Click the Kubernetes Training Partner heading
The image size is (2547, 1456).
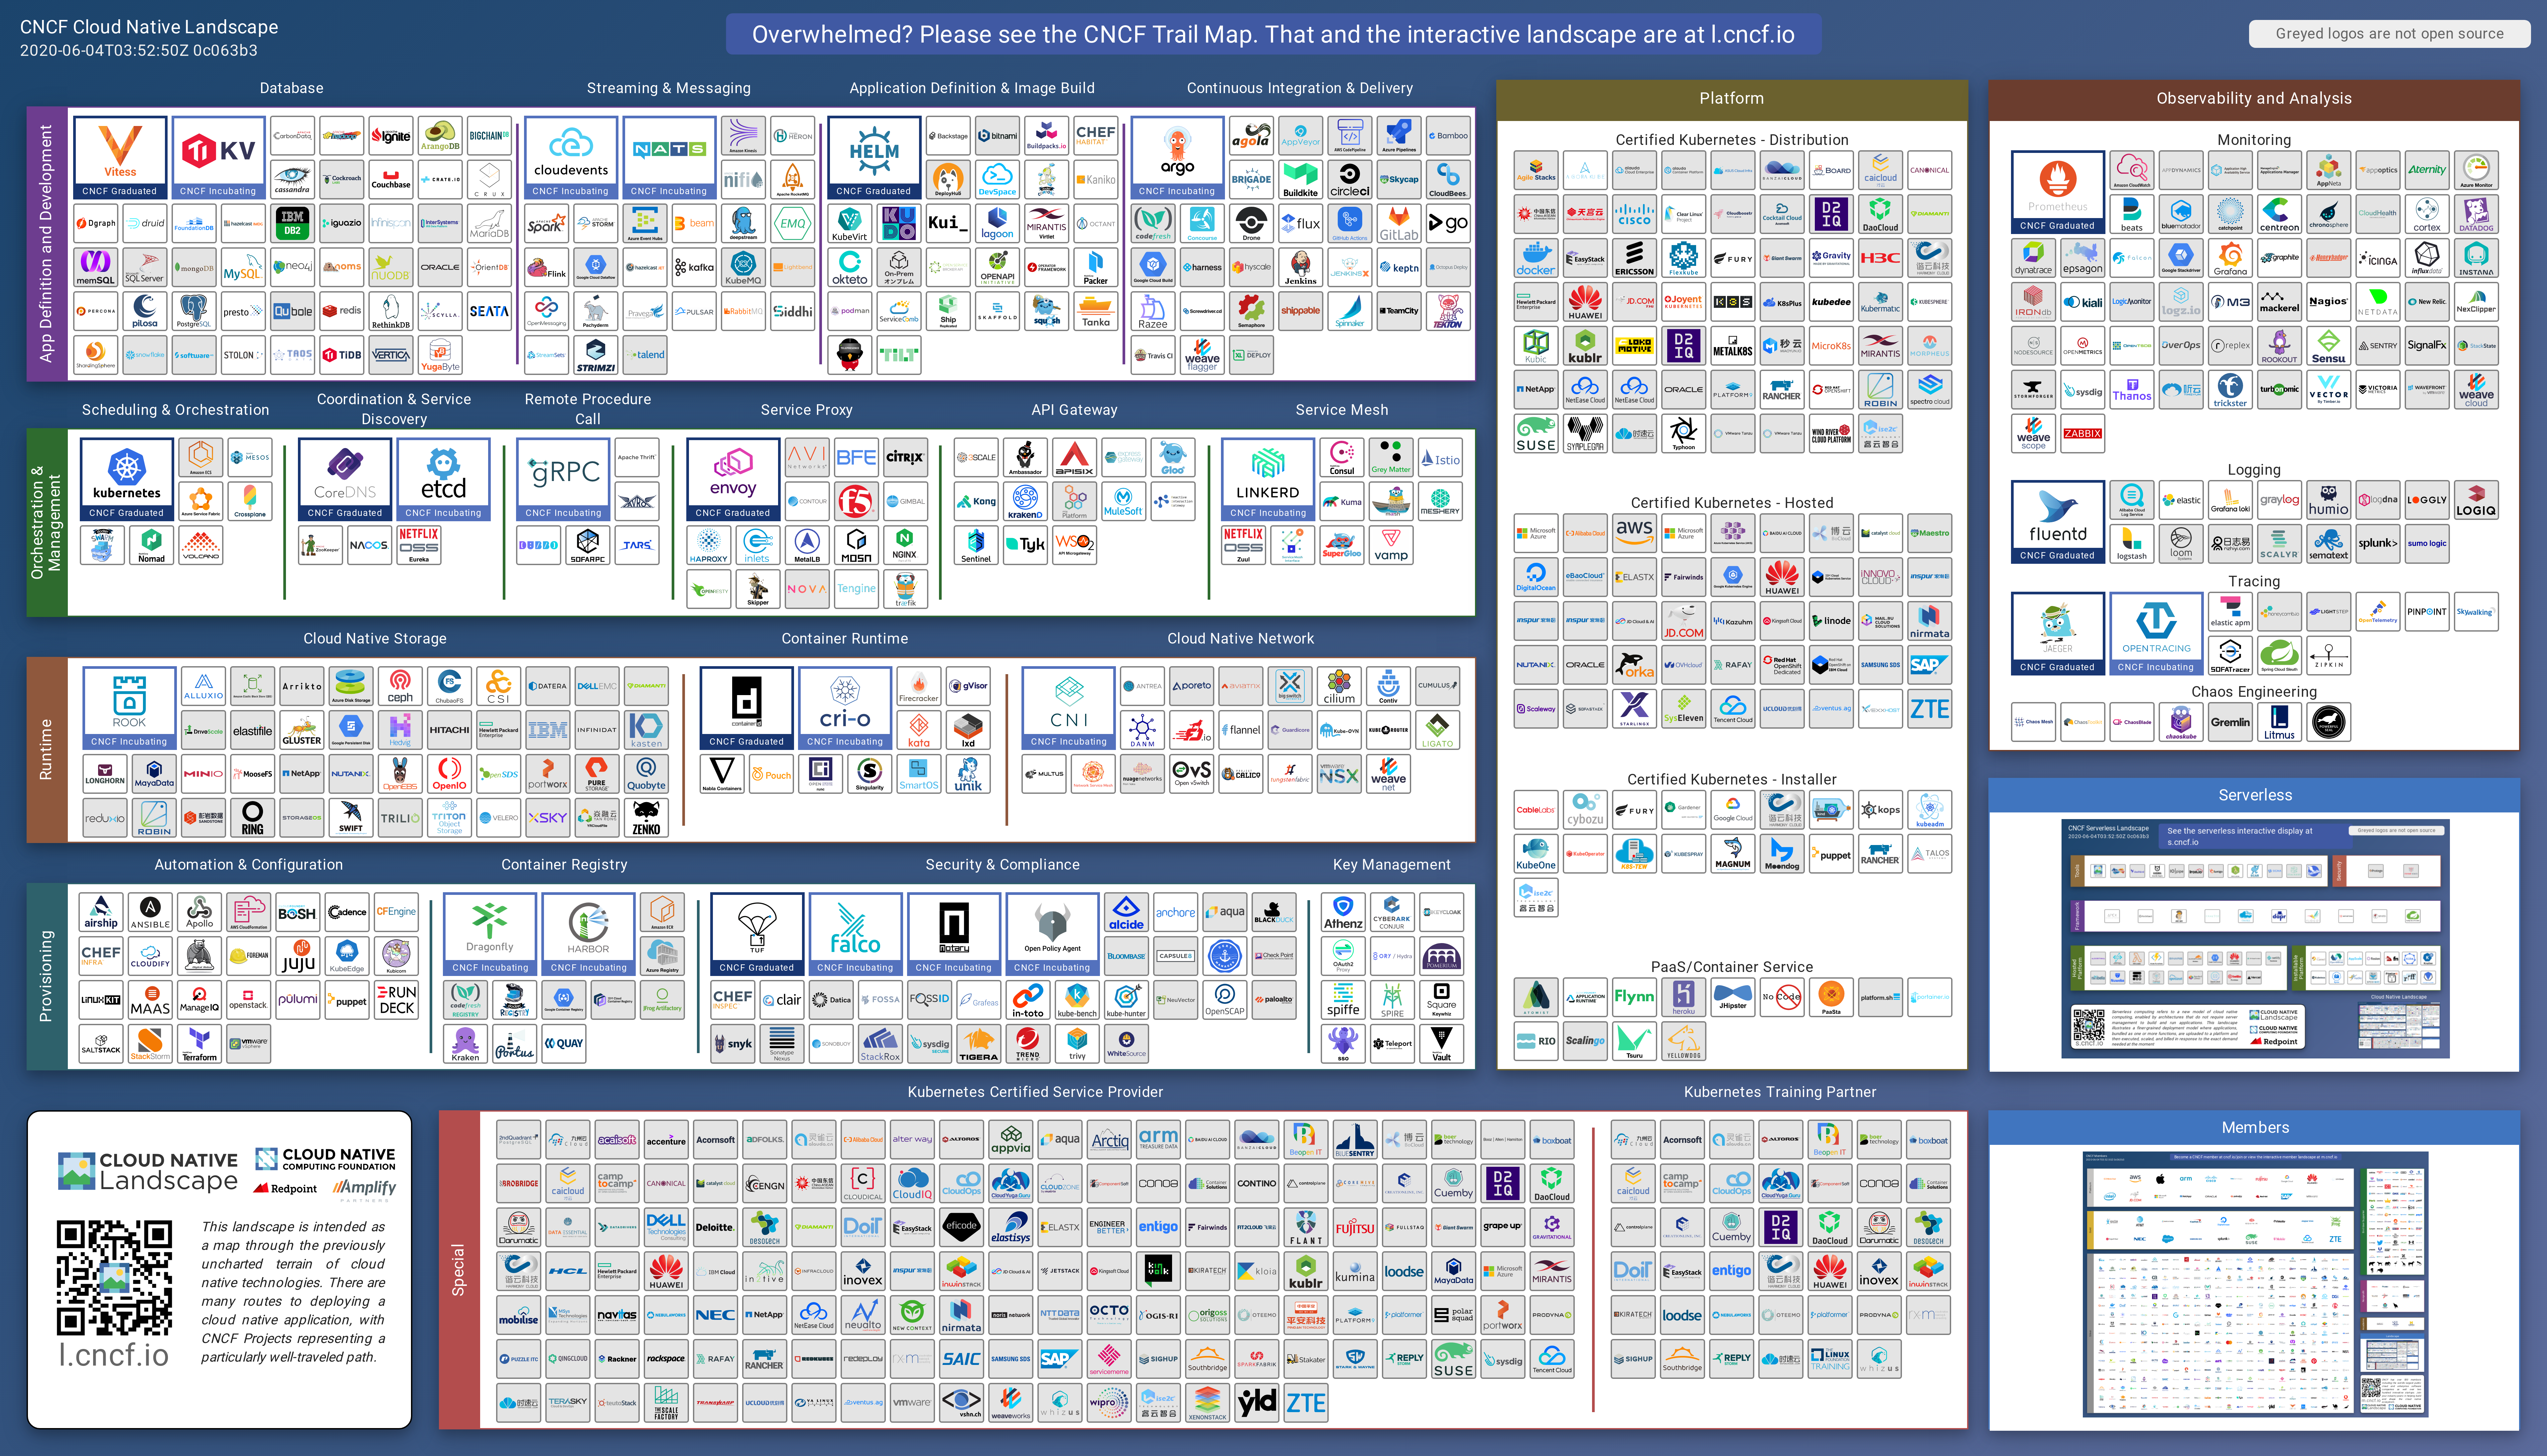point(1780,1092)
